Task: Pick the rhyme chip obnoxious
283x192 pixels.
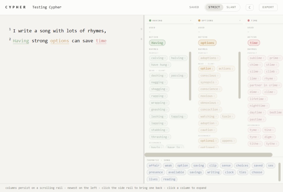Action: (x=209, y=103)
